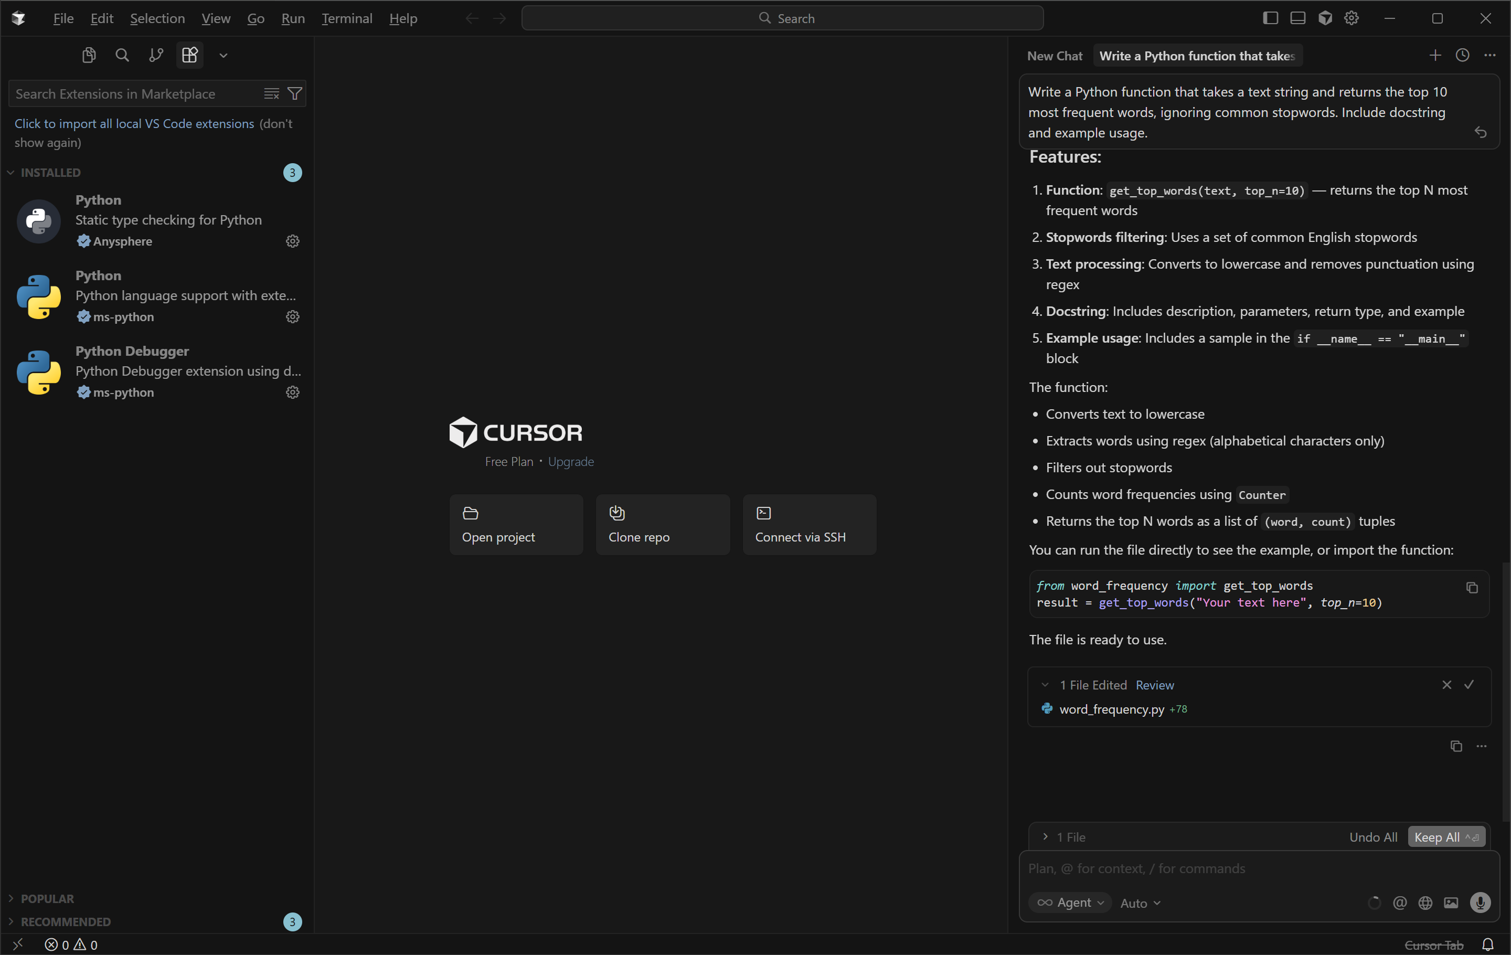Follow the Upgrade plan link
The image size is (1511, 955).
click(570, 462)
